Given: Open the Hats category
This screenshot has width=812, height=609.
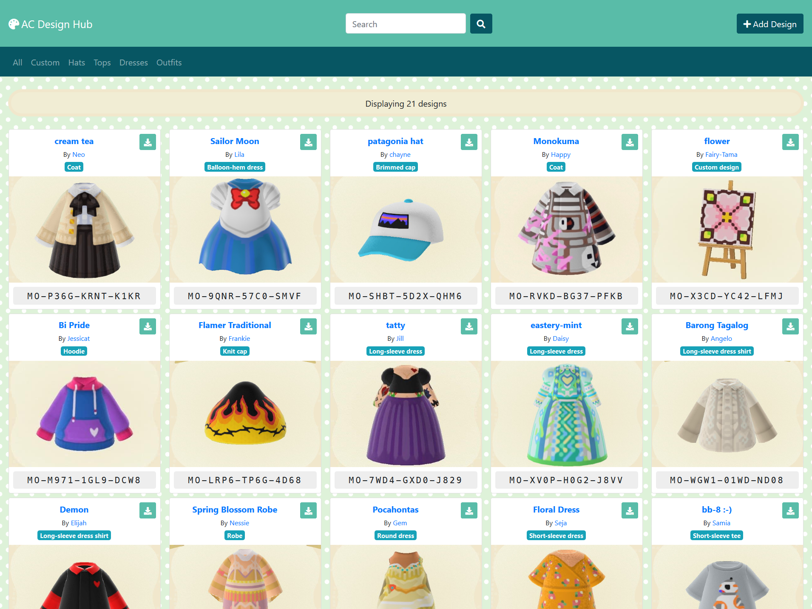Looking at the screenshot, I should pyautogui.click(x=77, y=62).
